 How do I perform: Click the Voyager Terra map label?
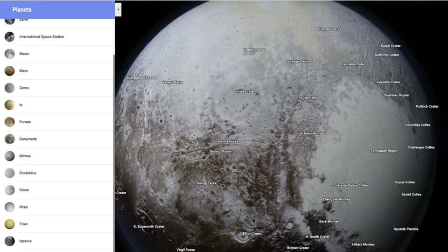298,62
